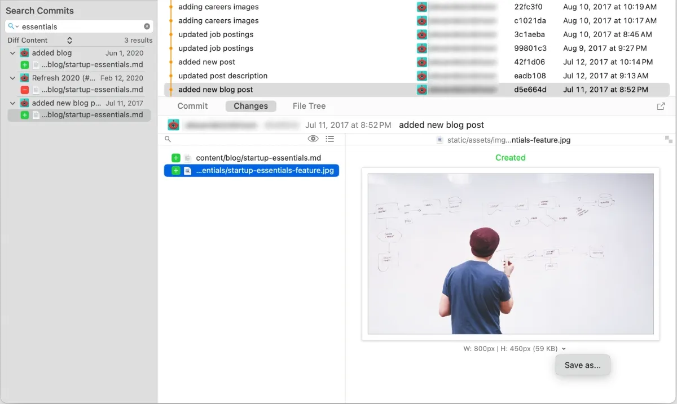The image size is (677, 404).
Task: Click Save as... in the popup menu
Action: pyautogui.click(x=582, y=365)
